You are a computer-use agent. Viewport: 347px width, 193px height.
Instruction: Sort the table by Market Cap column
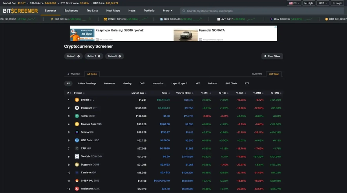[138, 93]
